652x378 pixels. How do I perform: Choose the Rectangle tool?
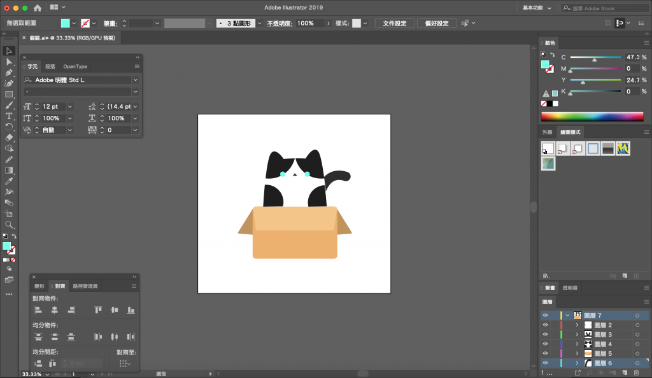tap(9, 94)
